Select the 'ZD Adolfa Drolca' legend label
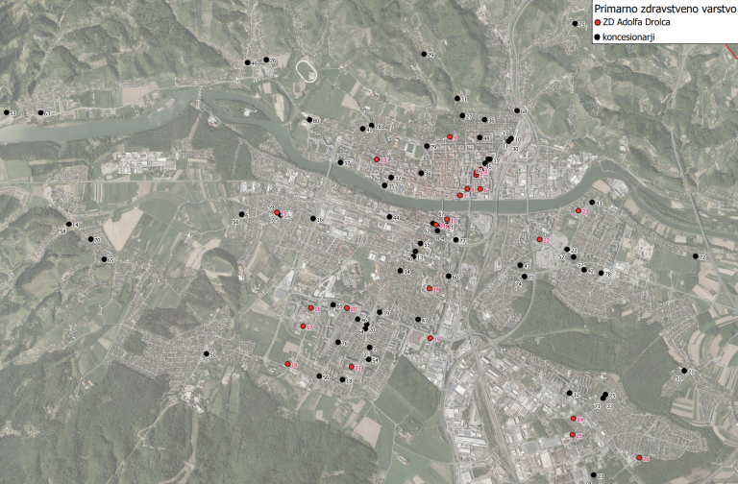The width and height of the screenshot is (738, 484). click(636, 21)
